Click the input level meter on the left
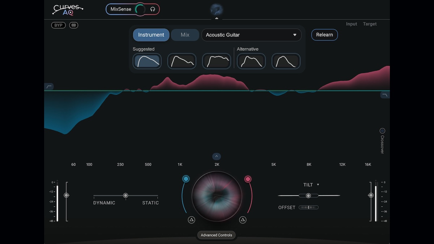The height and width of the screenshot is (244, 434). pos(57,201)
